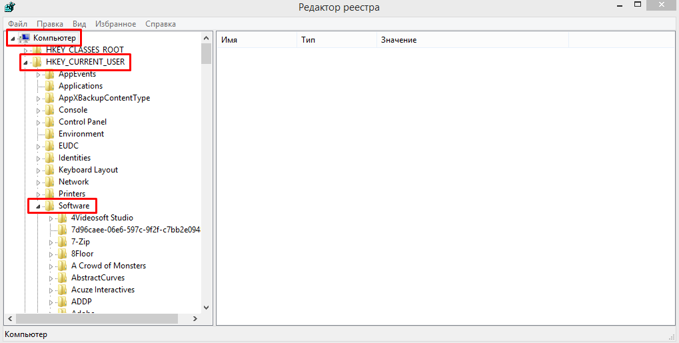Click the Тип column header
This screenshot has width=679, height=343.
click(337, 40)
